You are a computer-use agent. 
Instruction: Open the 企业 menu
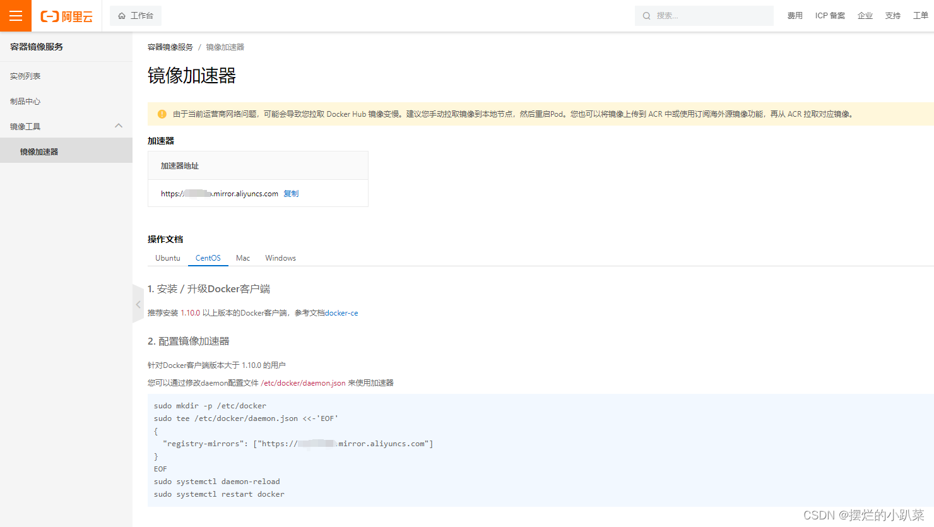865,16
